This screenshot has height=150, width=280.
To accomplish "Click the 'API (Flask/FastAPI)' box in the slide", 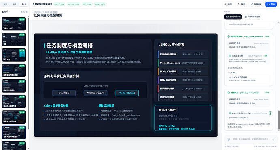I will click(x=95, y=93).
